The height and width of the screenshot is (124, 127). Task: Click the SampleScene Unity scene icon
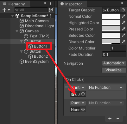click(17, 16)
